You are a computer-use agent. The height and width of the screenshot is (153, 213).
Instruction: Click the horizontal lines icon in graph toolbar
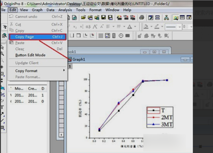[101, 36]
